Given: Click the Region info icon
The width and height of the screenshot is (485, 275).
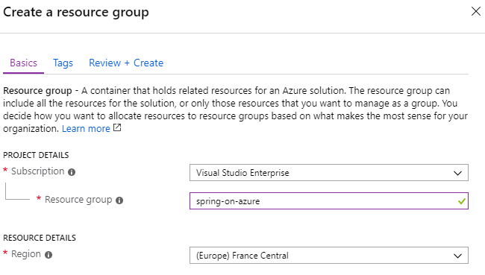Looking at the screenshot, I should [x=48, y=255].
